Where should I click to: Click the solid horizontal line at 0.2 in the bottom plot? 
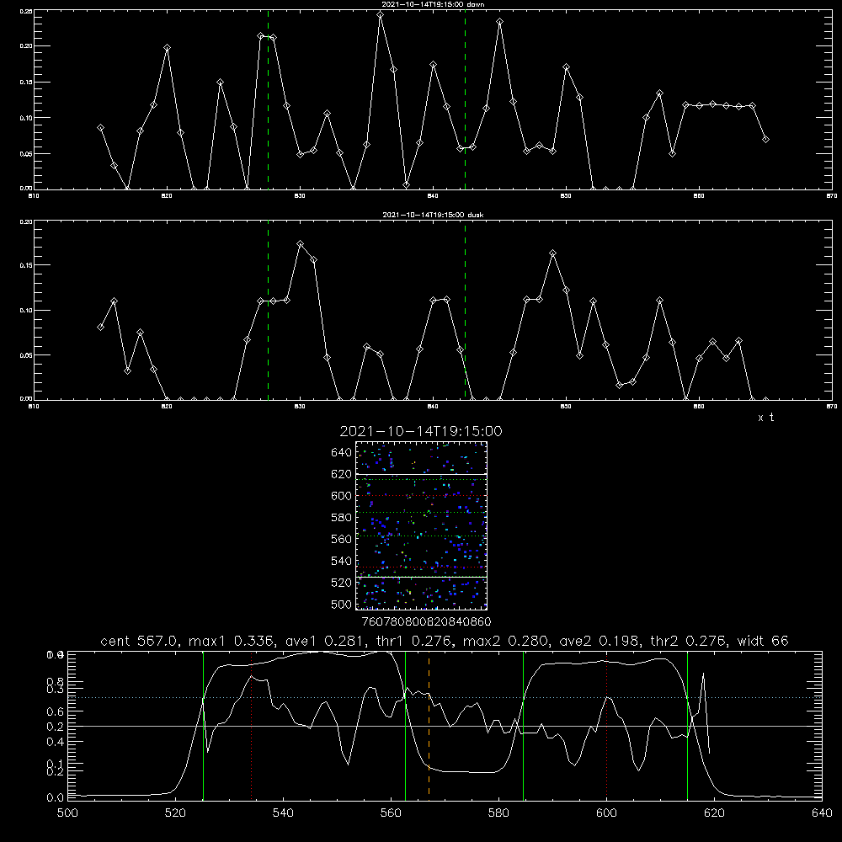[445, 726]
